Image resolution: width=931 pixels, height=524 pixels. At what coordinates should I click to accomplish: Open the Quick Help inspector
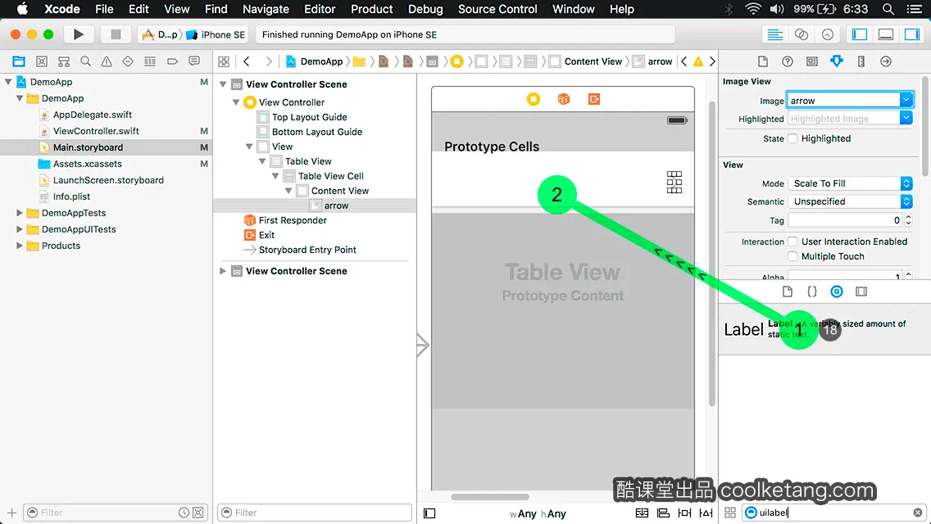pos(788,61)
